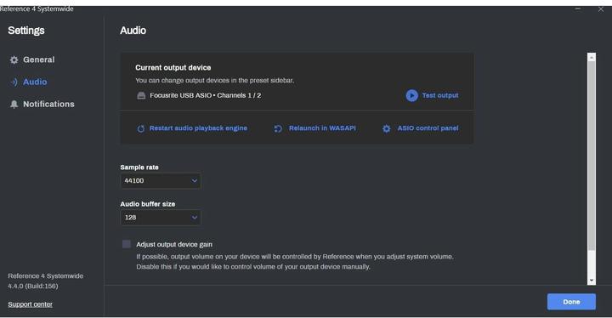Image resolution: width=612 pixels, height=318 pixels.
Task: Click the General gear icon in sidebar
Action: tap(14, 60)
